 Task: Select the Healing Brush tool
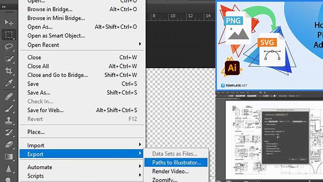click(x=9, y=96)
